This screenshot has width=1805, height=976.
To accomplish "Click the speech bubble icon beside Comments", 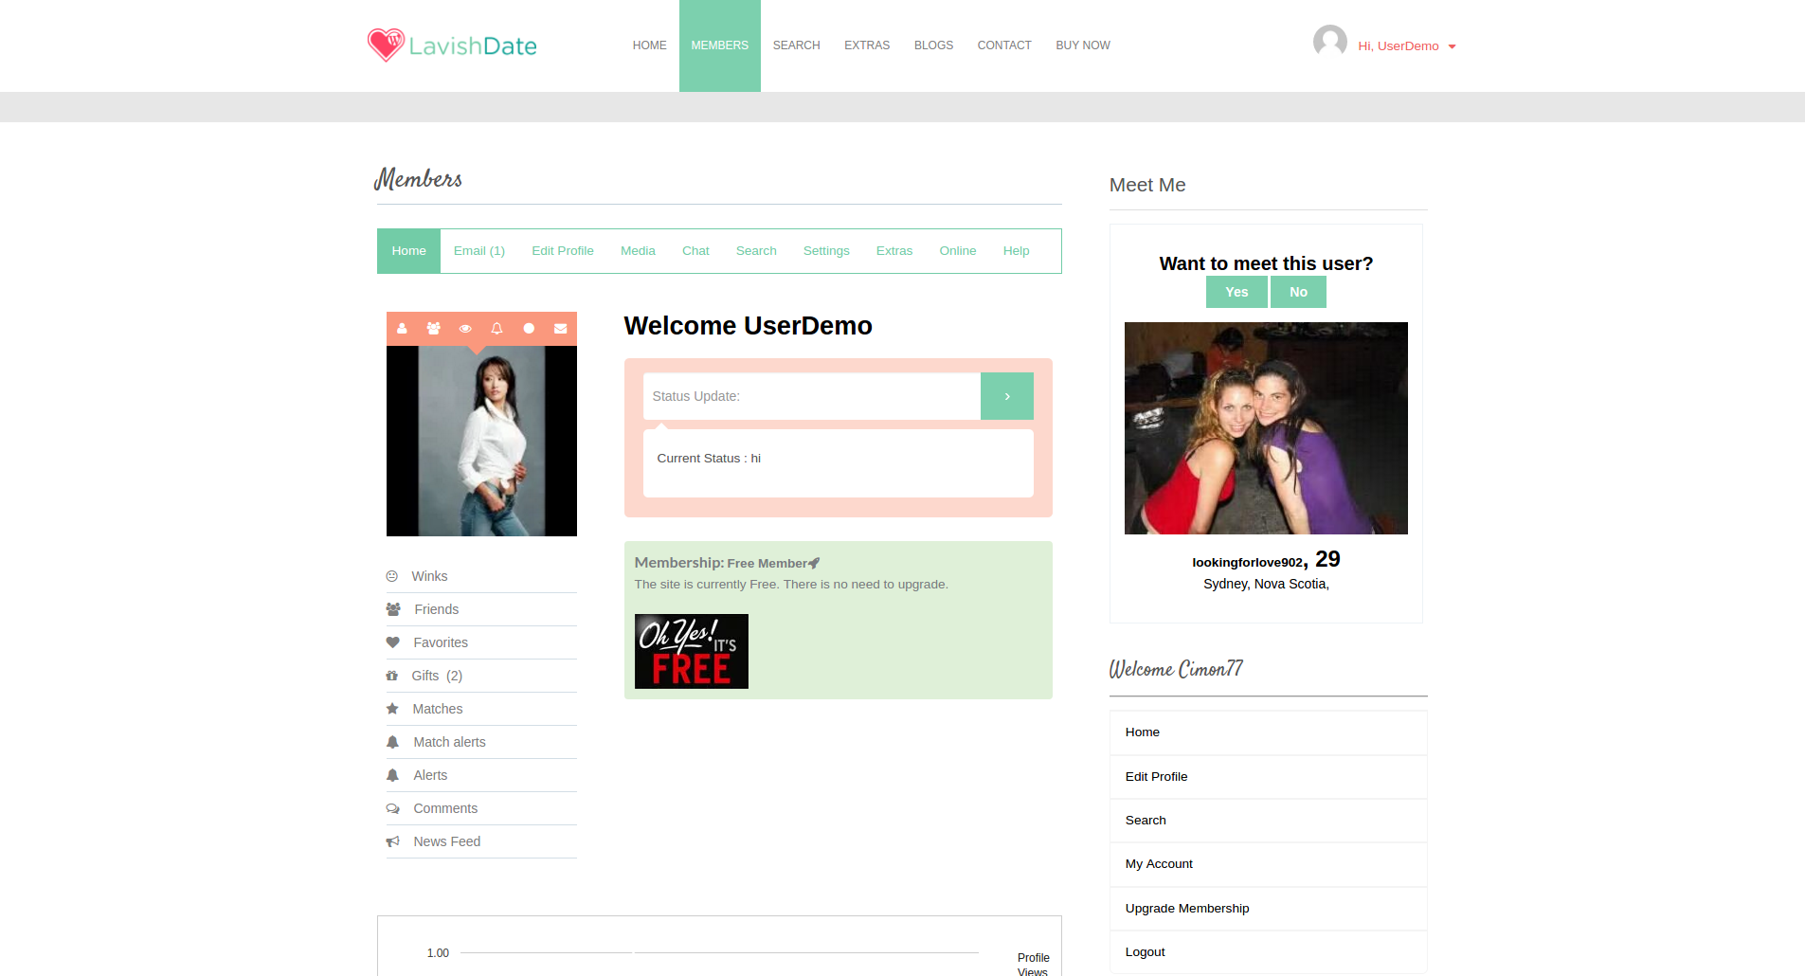I will pos(393,808).
